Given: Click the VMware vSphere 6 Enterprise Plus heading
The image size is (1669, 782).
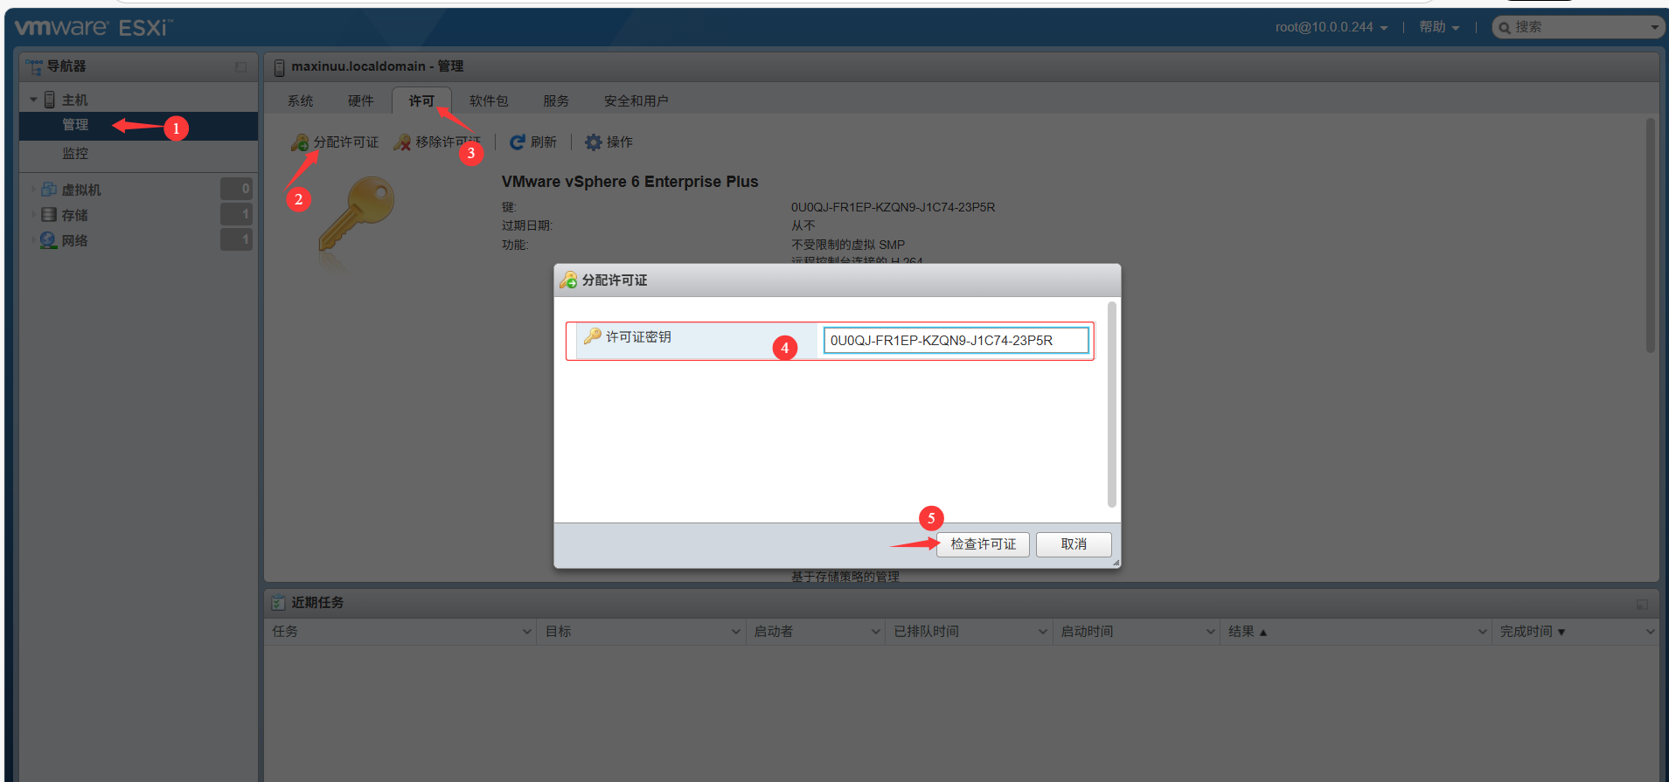Looking at the screenshot, I should [x=629, y=182].
